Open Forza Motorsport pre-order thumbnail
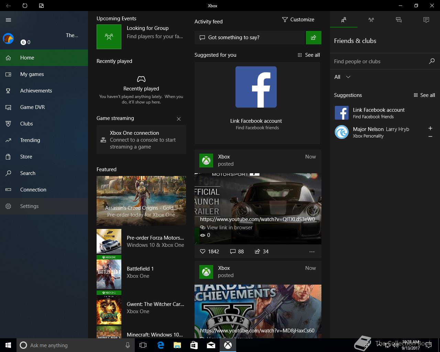440x352 pixels. pos(109,241)
